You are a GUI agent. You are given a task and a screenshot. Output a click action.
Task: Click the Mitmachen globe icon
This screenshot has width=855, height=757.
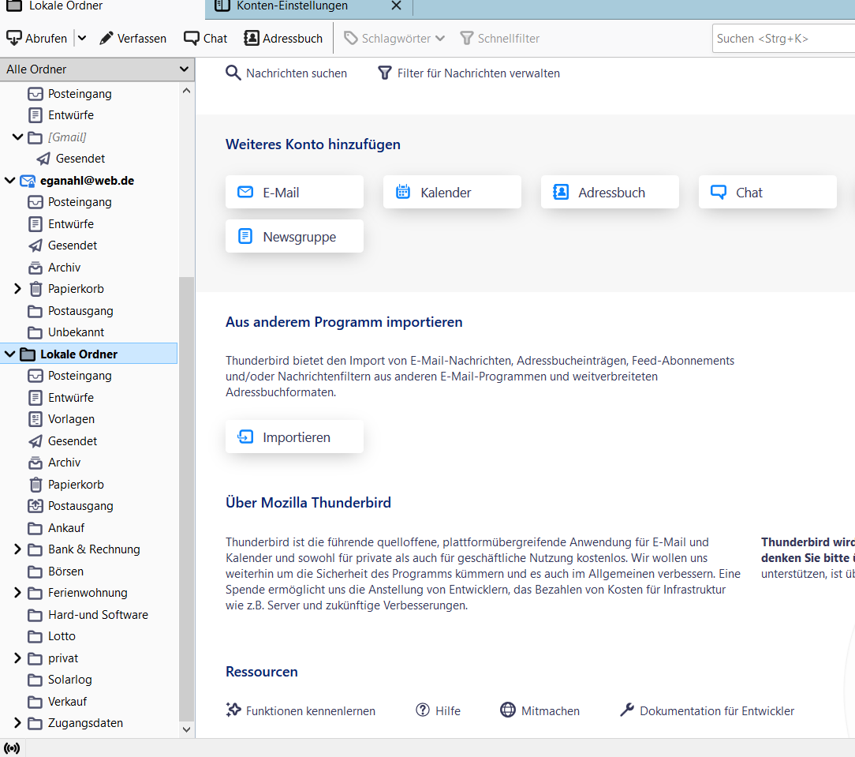pyautogui.click(x=508, y=710)
